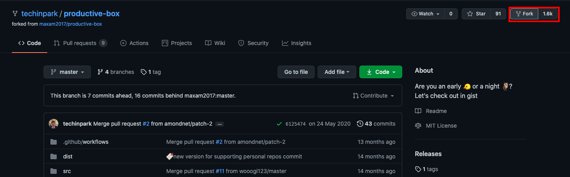Click the About heading
The height and width of the screenshot is (177, 570).
pos(424,70)
